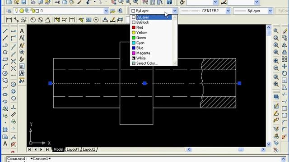Click the Diameter dimension icon
The height and width of the screenshot is (162, 289).
coord(40,20)
